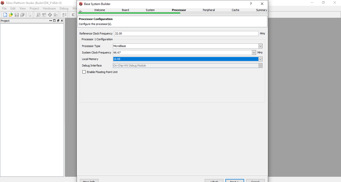Open the System Clock Frequency dropdown arrow
This screenshot has height=182, width=341.
point(254,52)
